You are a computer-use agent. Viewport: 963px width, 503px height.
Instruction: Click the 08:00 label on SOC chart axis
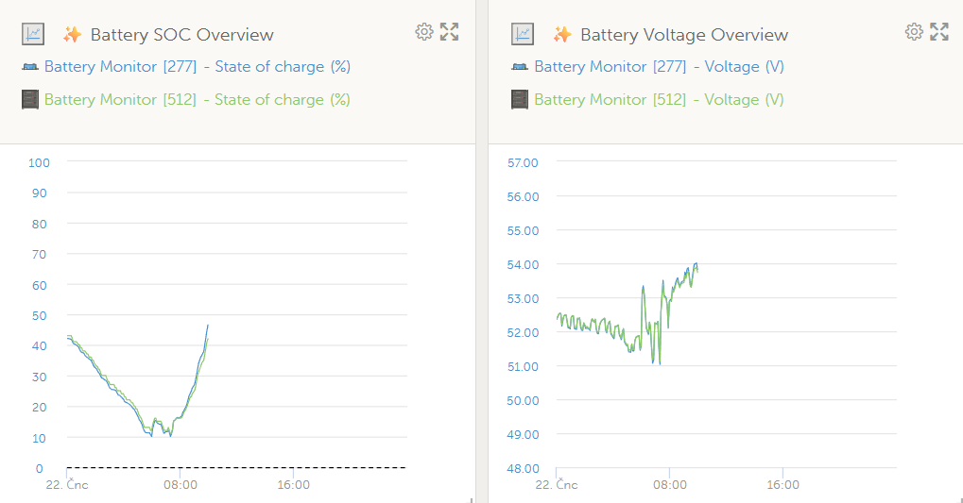(181, 485)
